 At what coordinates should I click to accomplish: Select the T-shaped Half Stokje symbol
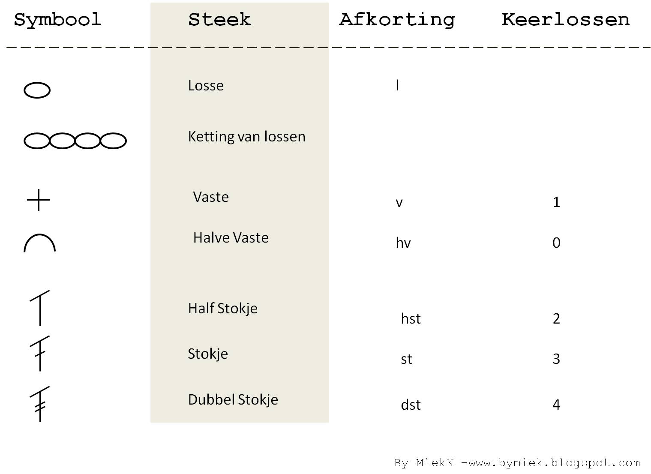point(40,308)
